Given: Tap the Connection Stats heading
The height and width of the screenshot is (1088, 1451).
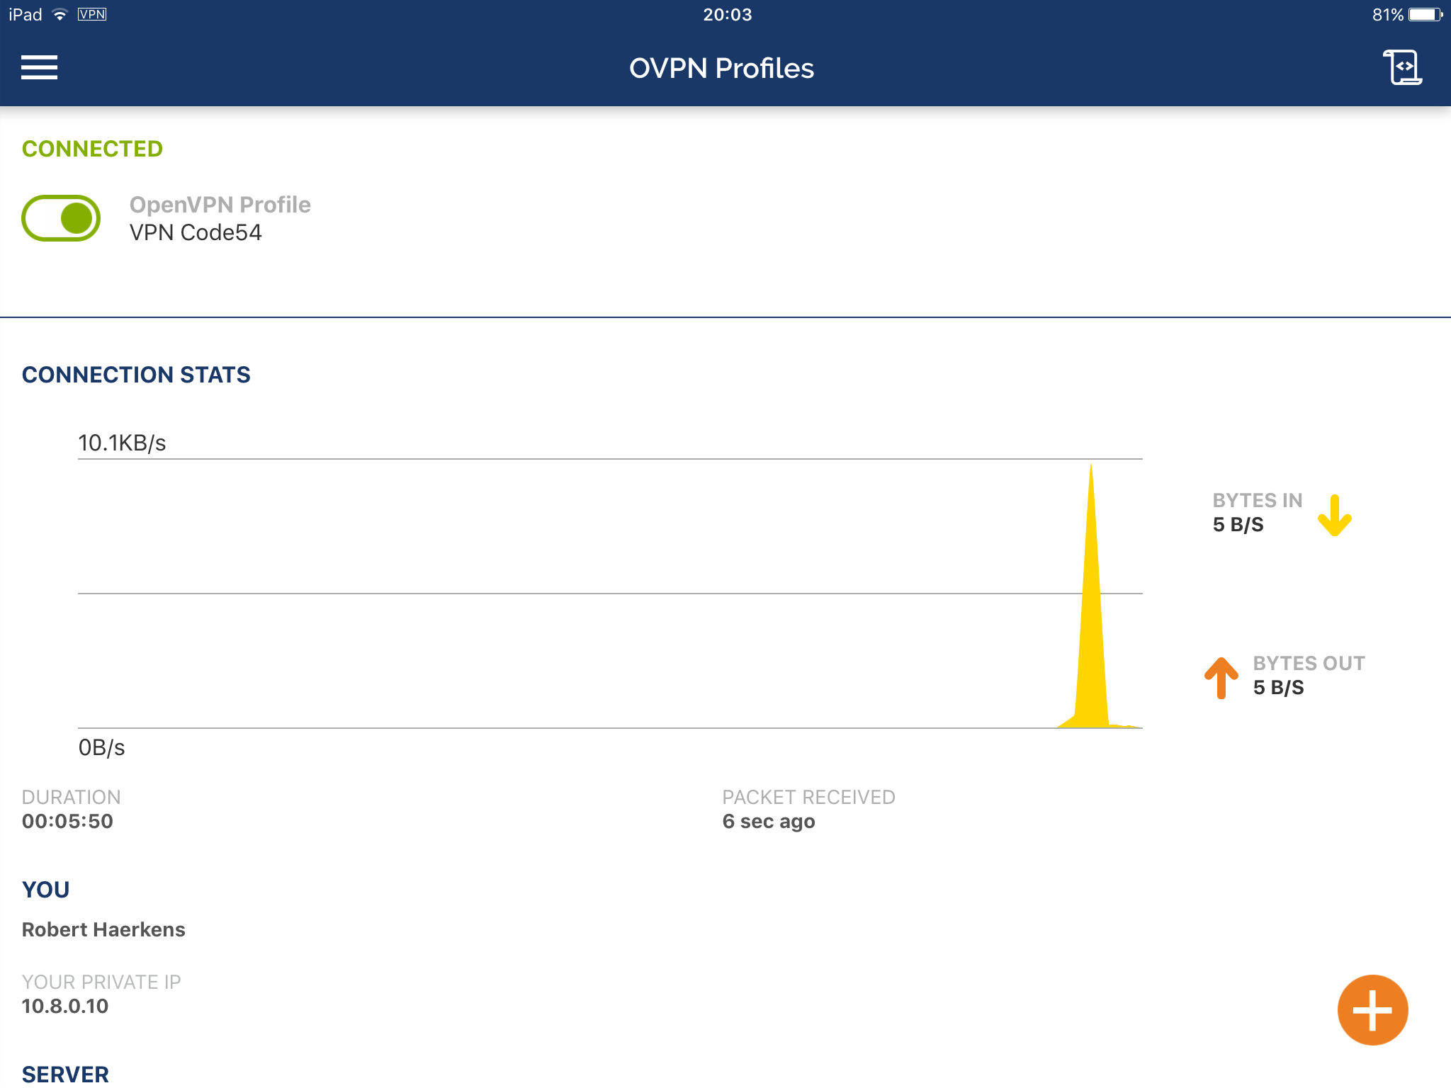Looking at the screenshot, I should pos(136,375).
